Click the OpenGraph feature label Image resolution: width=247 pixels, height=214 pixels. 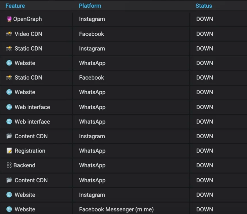tap(27, 19)
